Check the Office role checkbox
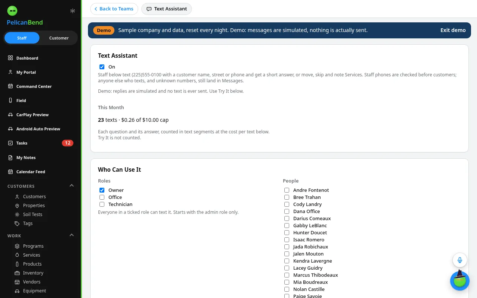 [x=102, y=197]
